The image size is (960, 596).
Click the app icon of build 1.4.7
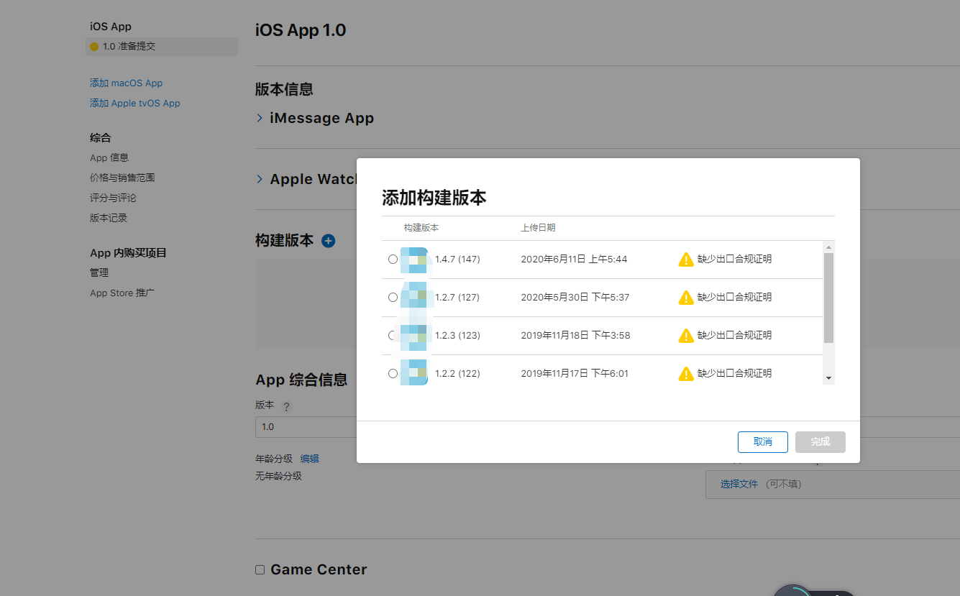pyautogui.click(x=414, y=260)
